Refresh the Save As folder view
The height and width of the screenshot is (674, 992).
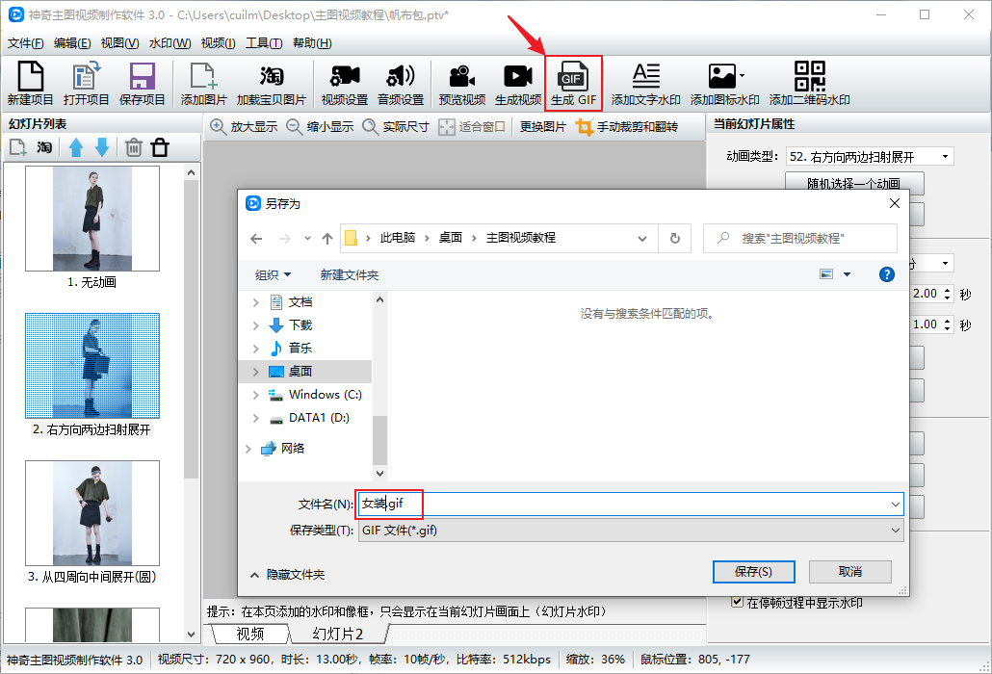(674, 239)
